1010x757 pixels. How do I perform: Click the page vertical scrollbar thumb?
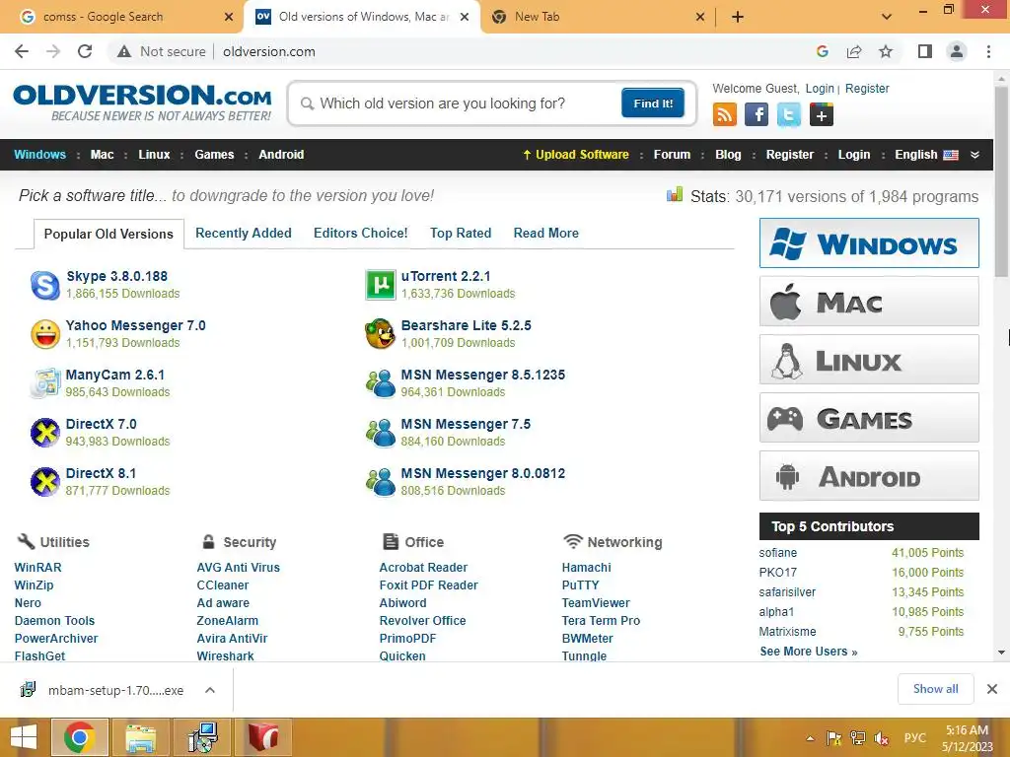tap(1001, 181)
